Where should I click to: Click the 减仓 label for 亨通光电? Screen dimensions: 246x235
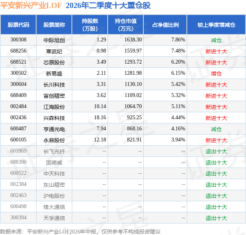216,129
